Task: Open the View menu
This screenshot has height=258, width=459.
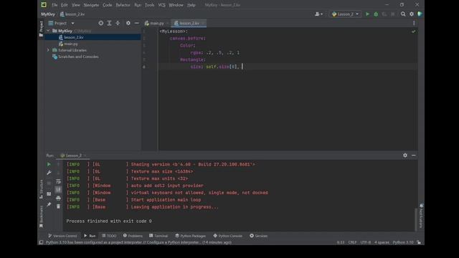Action: click(x=75, y=5)
